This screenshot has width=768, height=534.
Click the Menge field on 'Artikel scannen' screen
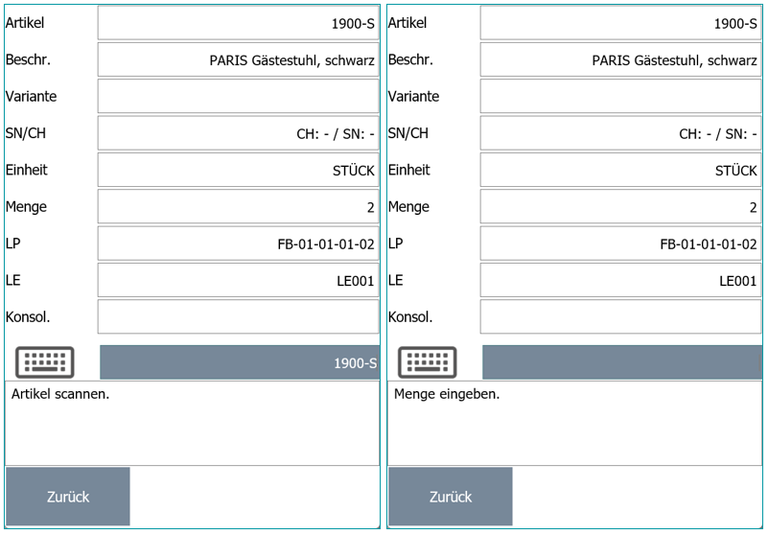238,206
